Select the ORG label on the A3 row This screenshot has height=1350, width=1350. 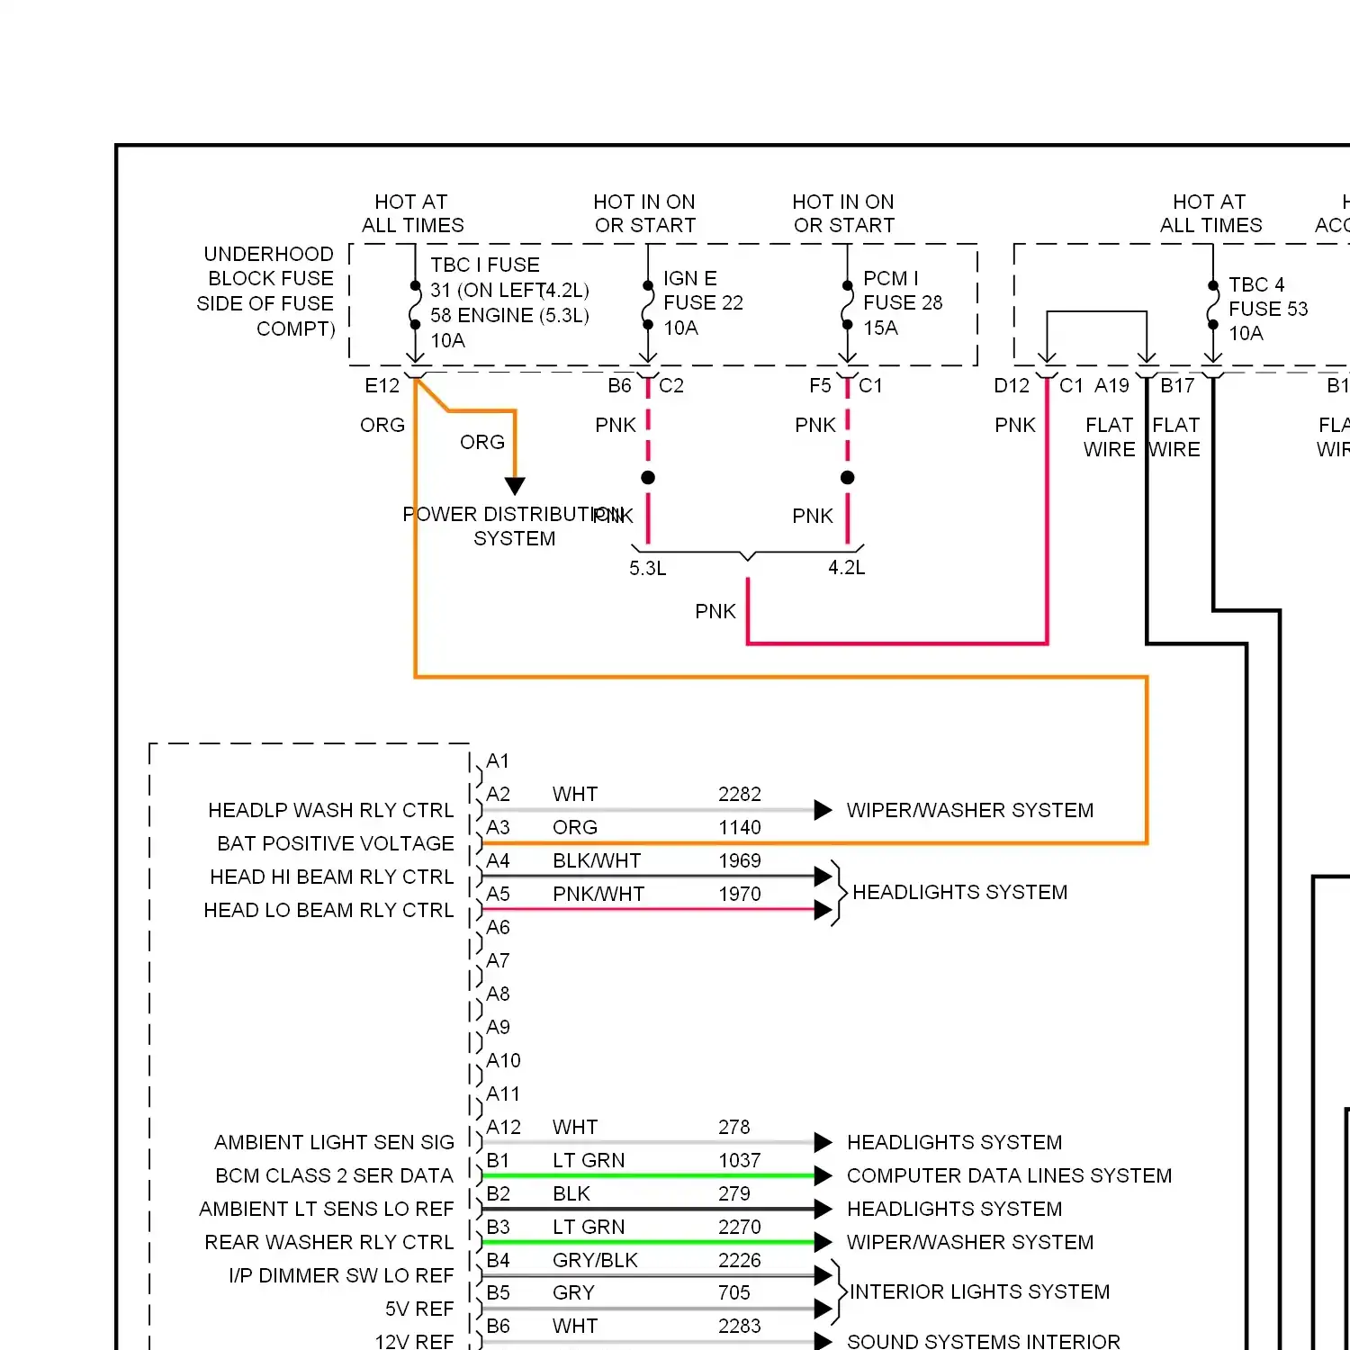point(574,827)
